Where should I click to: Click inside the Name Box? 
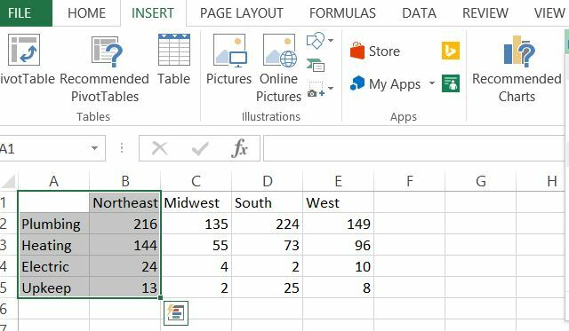(x=44, y=148)
